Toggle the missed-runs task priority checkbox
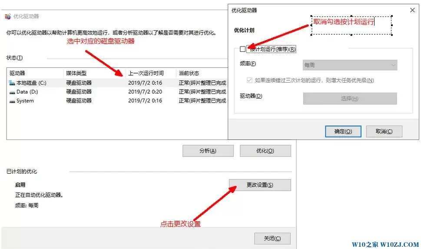Image resolution: width=421 pixels, height=249 pixels. pos(249,80)
